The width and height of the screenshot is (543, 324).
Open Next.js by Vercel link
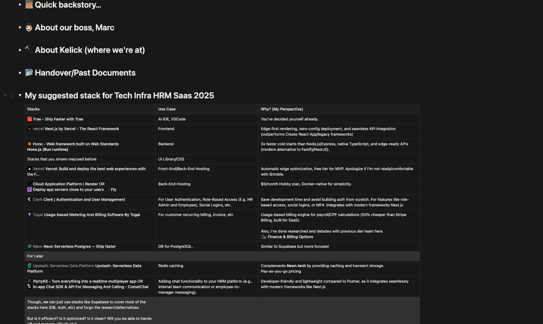82,129
